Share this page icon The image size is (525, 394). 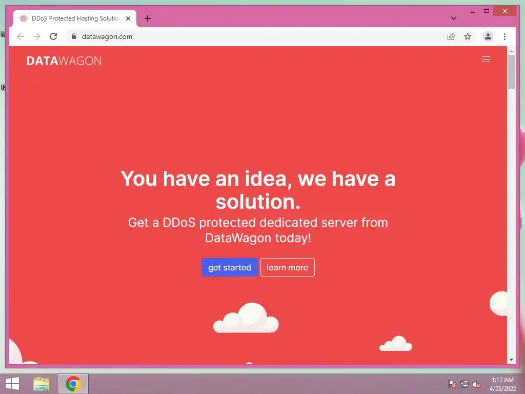coord(451,36)
